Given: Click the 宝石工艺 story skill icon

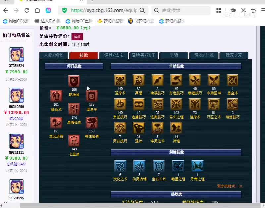Looking at the screenshot, I should (159, 166).
